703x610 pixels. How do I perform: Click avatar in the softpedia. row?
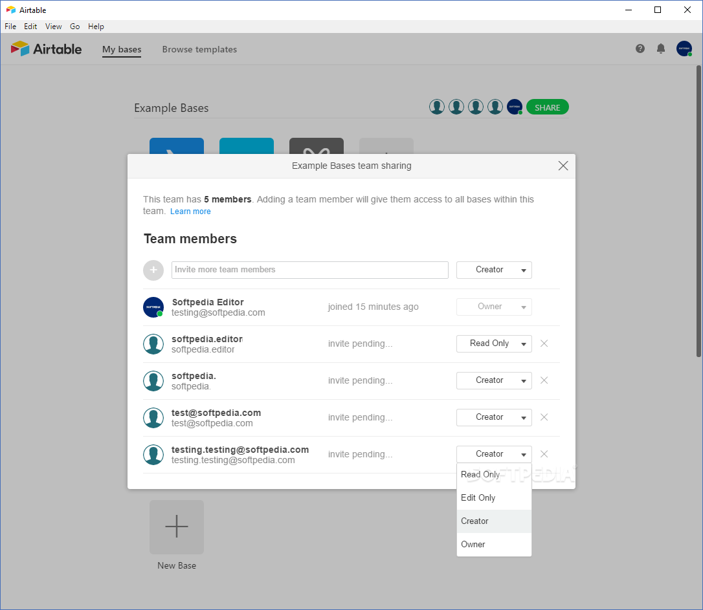[x=153, y=381]
